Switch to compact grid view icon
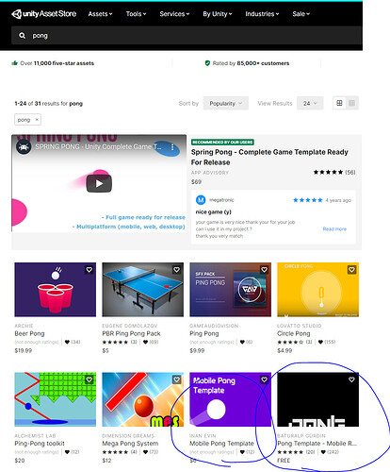 (351, 103)
